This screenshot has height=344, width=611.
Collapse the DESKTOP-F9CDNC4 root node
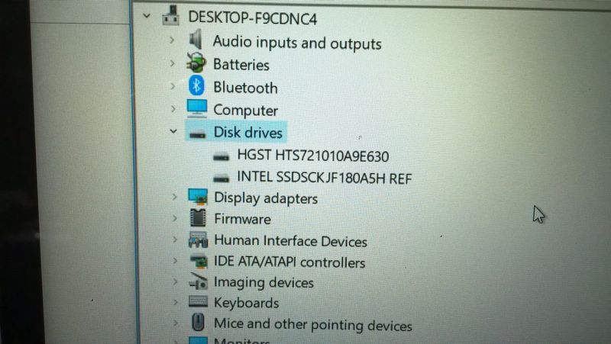tap(147, 16)
